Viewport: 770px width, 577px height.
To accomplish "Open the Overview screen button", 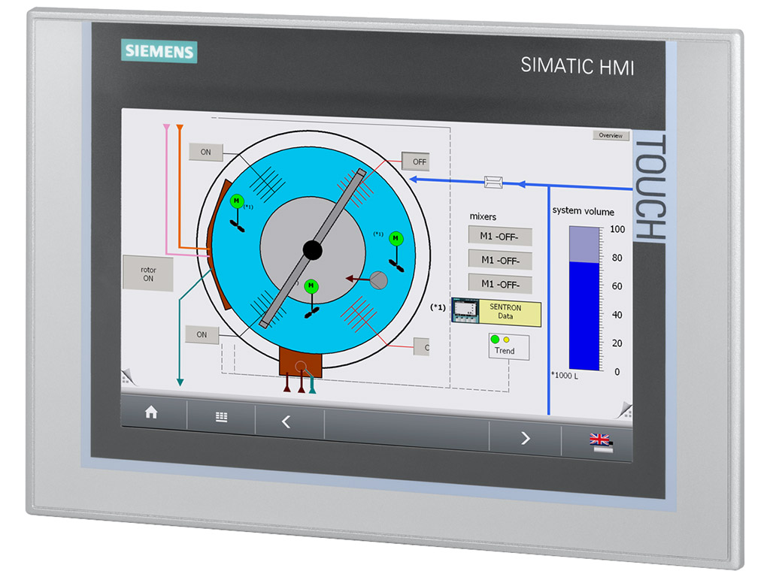I will [610, 136].
